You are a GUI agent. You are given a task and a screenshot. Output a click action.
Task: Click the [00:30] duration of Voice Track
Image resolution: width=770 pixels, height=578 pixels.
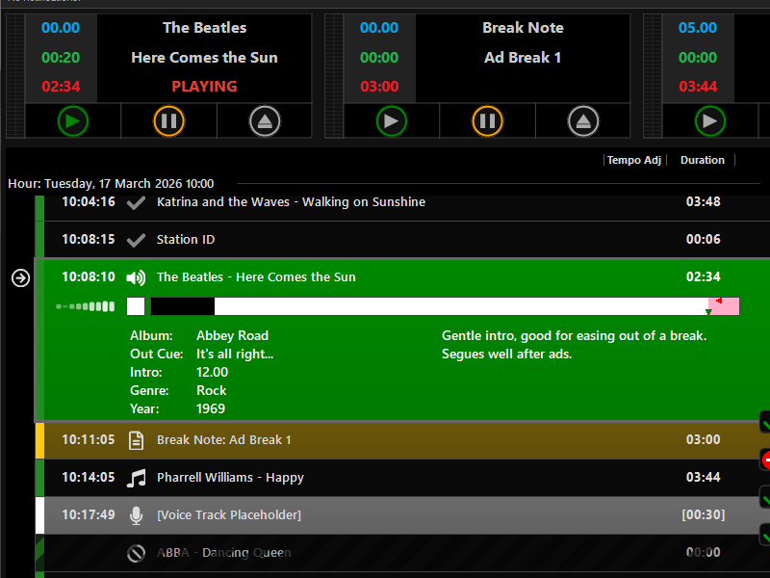coord(704,515)
